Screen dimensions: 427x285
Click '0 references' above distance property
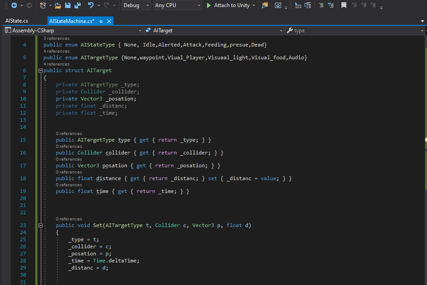point(69,172)
